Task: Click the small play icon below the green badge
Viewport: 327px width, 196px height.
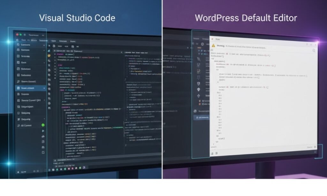Action: tap(43, 131)
